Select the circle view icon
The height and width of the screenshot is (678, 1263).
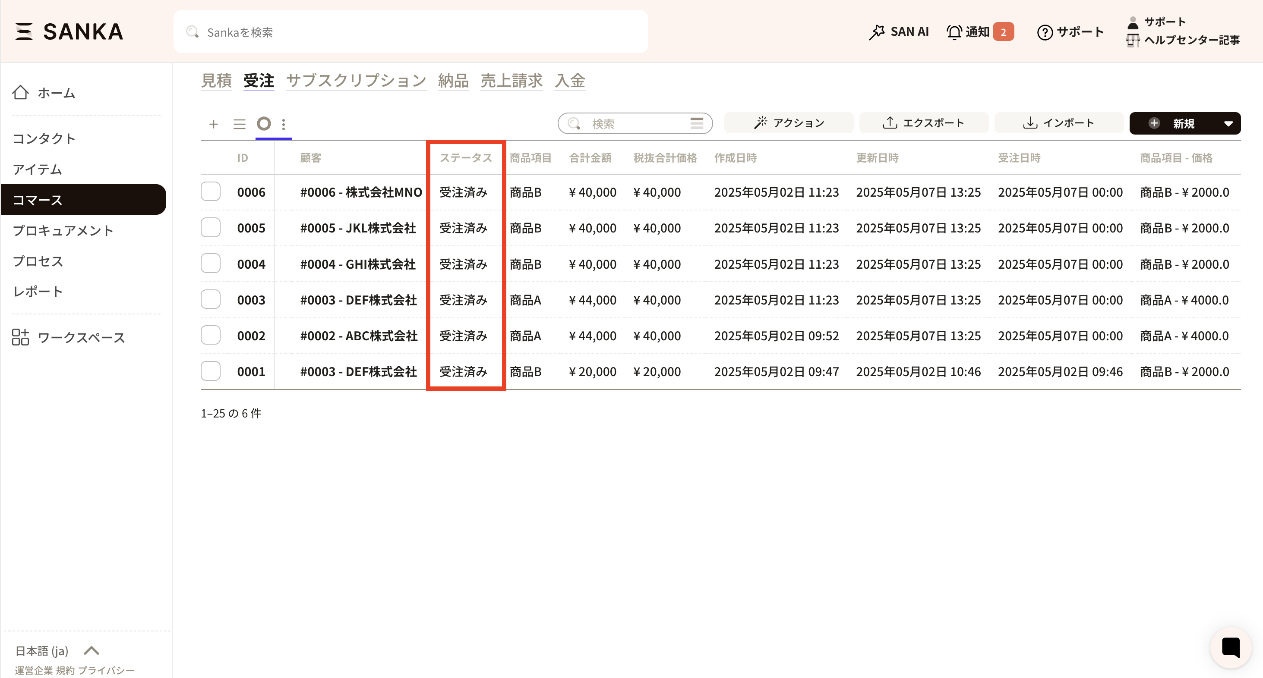pyautogui.click(x=264, y=123)
